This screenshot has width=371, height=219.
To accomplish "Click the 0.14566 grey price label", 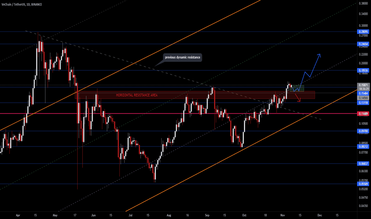I will [x=363, y=98].
